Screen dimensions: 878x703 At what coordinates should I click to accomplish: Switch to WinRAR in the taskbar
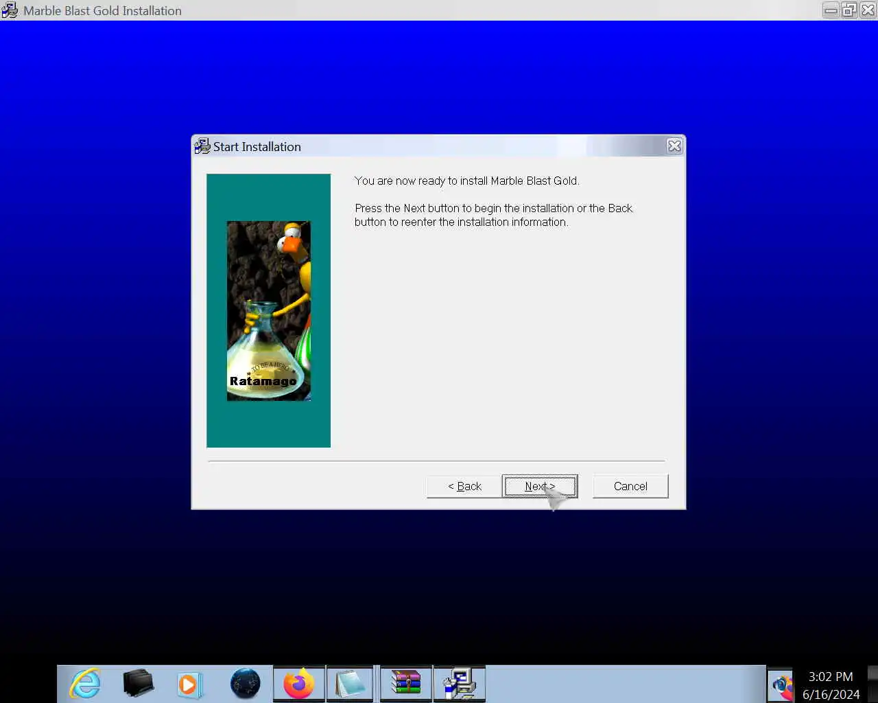pyautogui.click(x=406, y=684)
